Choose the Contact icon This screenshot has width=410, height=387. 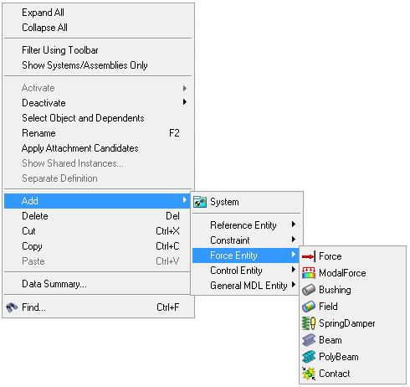(x=309, y=374)
